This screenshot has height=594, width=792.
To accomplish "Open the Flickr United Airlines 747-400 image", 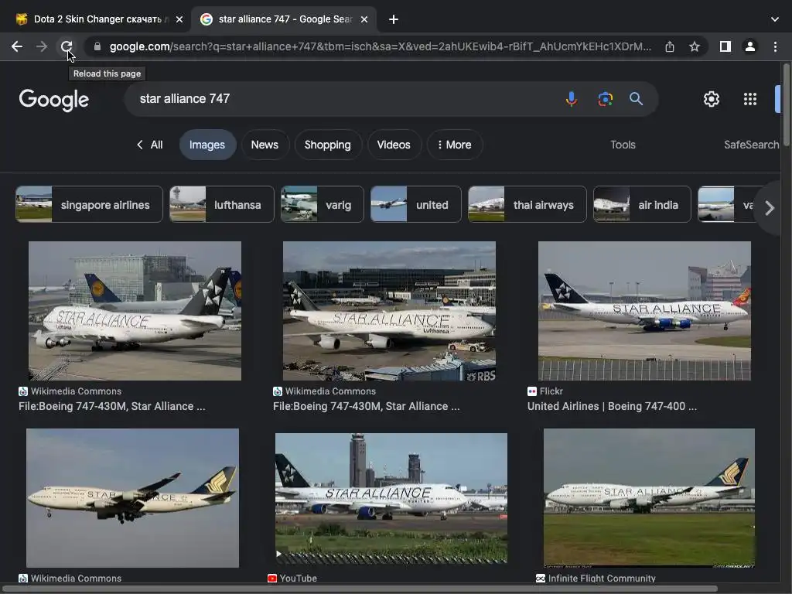I will (x=644, y=311).
